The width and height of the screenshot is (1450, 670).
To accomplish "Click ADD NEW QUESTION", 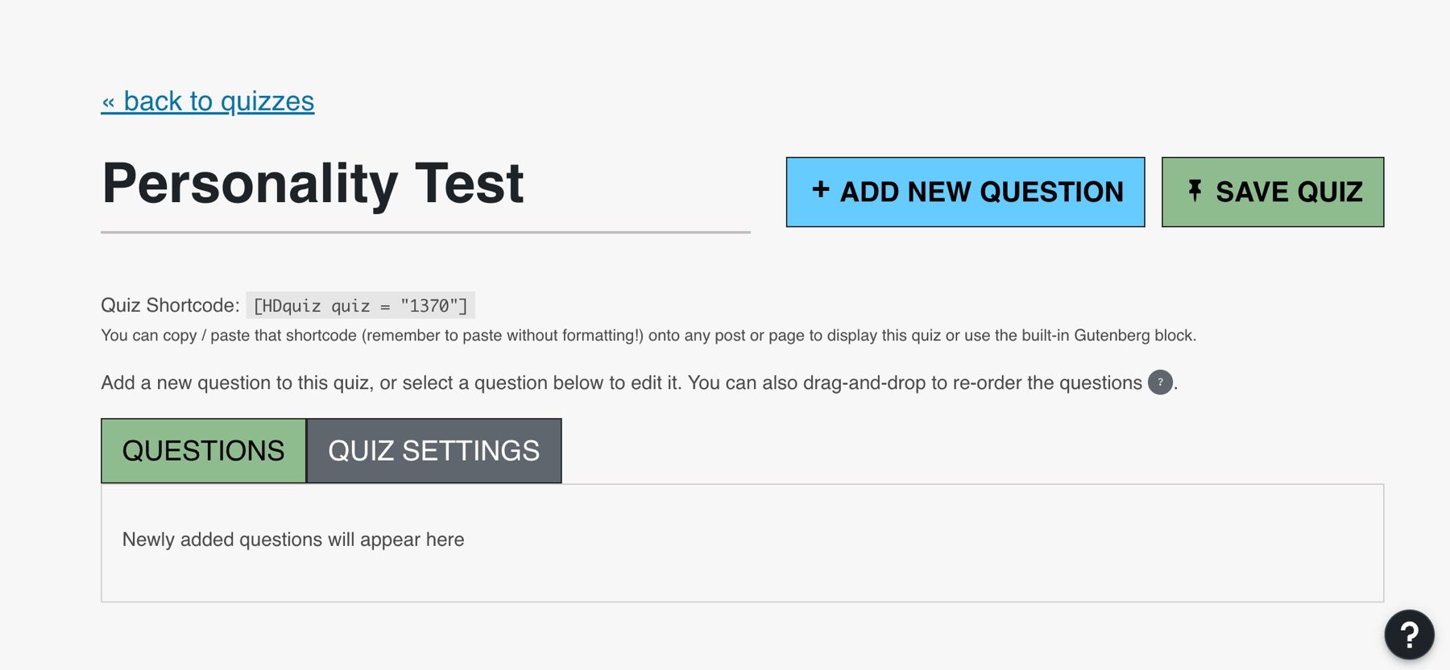I will coord(965,191).
